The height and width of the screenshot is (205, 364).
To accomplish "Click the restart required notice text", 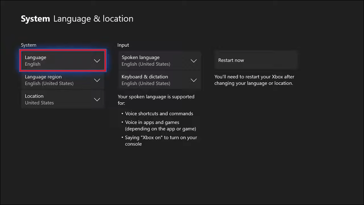I will 254,80.
